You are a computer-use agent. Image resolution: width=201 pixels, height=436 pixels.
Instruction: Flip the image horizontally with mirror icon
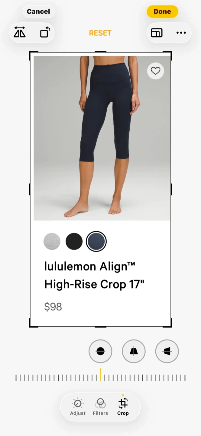pos(20,32)
